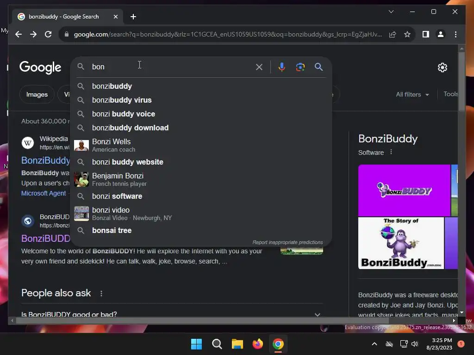
Task: Open the All filters dropdown
Action: tap(412, 94)
